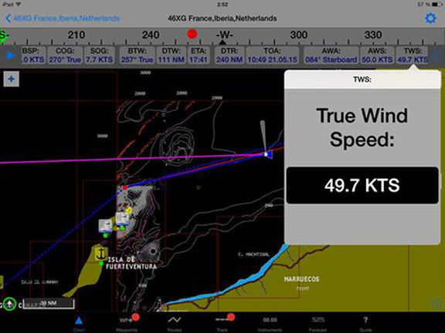Tap the green circled boat-centering icon
The image size is (445, 333).
coord(10,304)
